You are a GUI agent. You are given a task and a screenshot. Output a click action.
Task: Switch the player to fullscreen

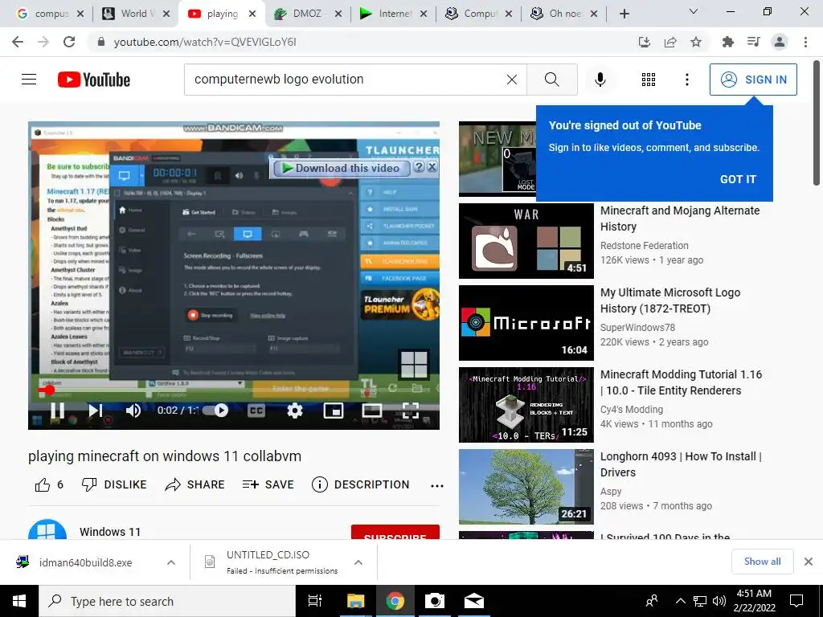click(411, 411)
